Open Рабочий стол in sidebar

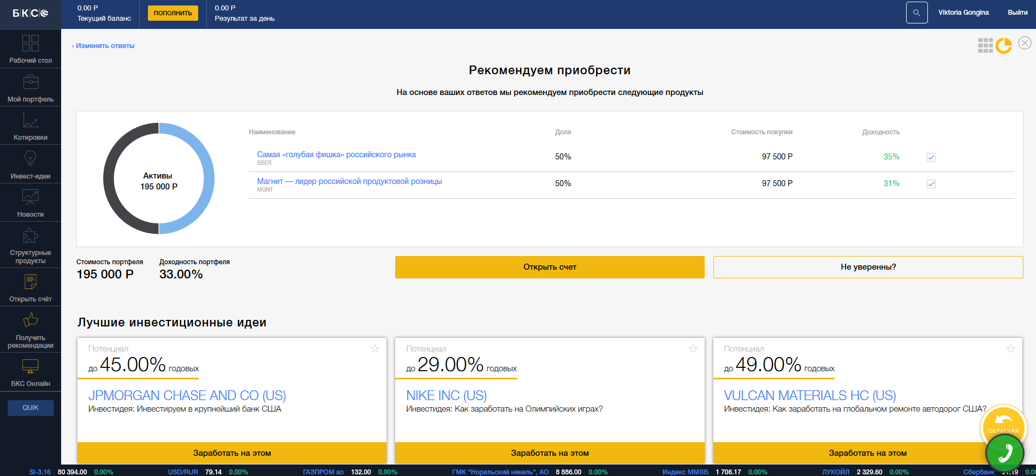(x=31, y=49)
